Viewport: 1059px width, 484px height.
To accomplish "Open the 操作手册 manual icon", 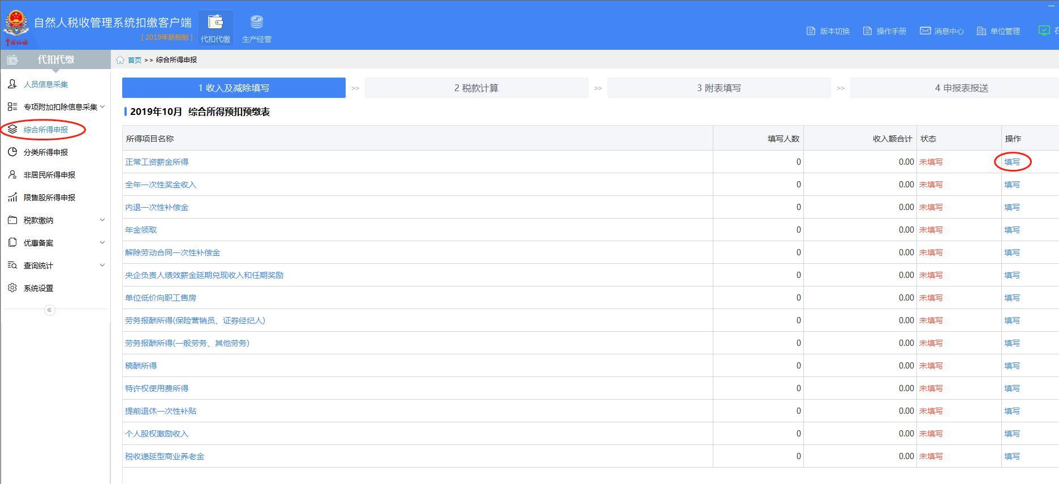I will tap(867, 31).
